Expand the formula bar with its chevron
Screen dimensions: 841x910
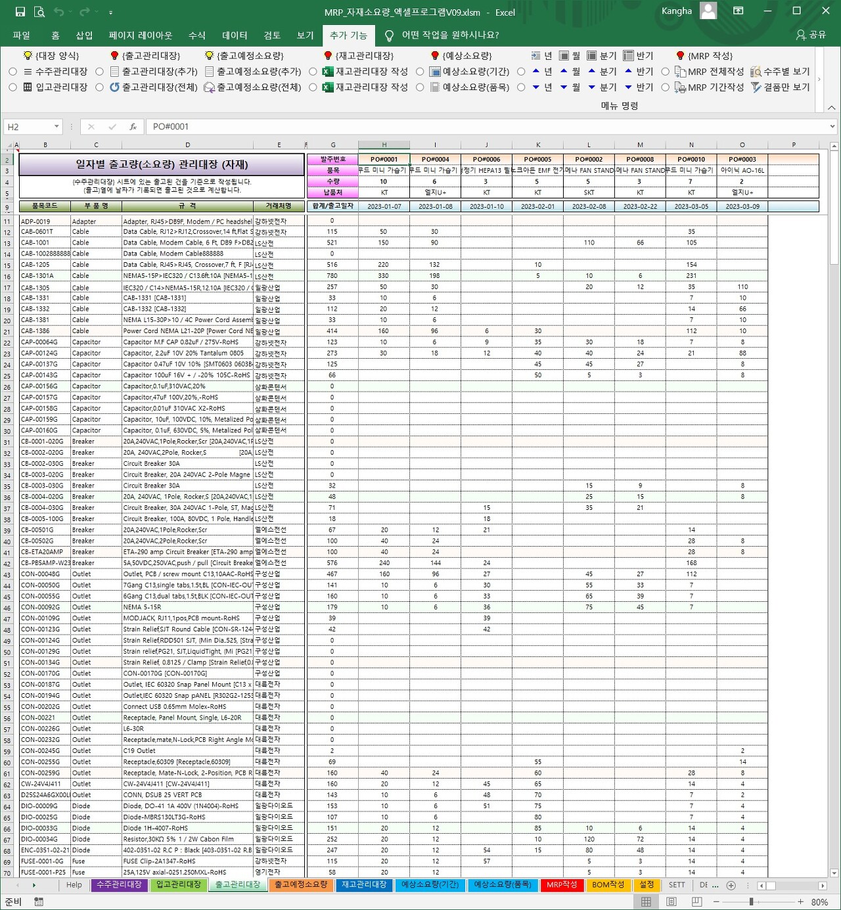coord(832,127)
